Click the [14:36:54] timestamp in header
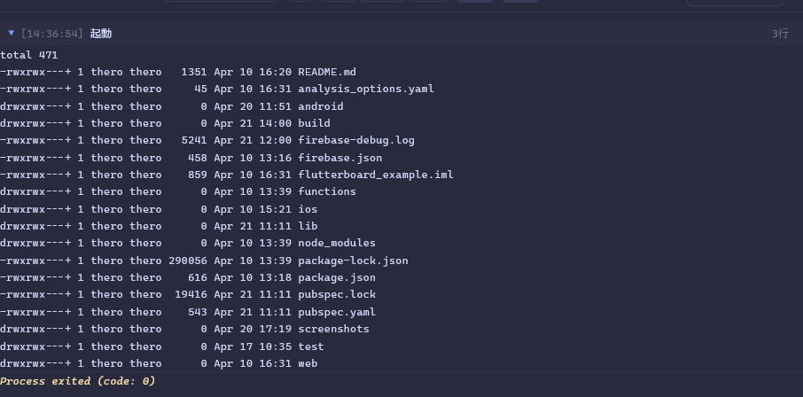 tap(52, 34)
